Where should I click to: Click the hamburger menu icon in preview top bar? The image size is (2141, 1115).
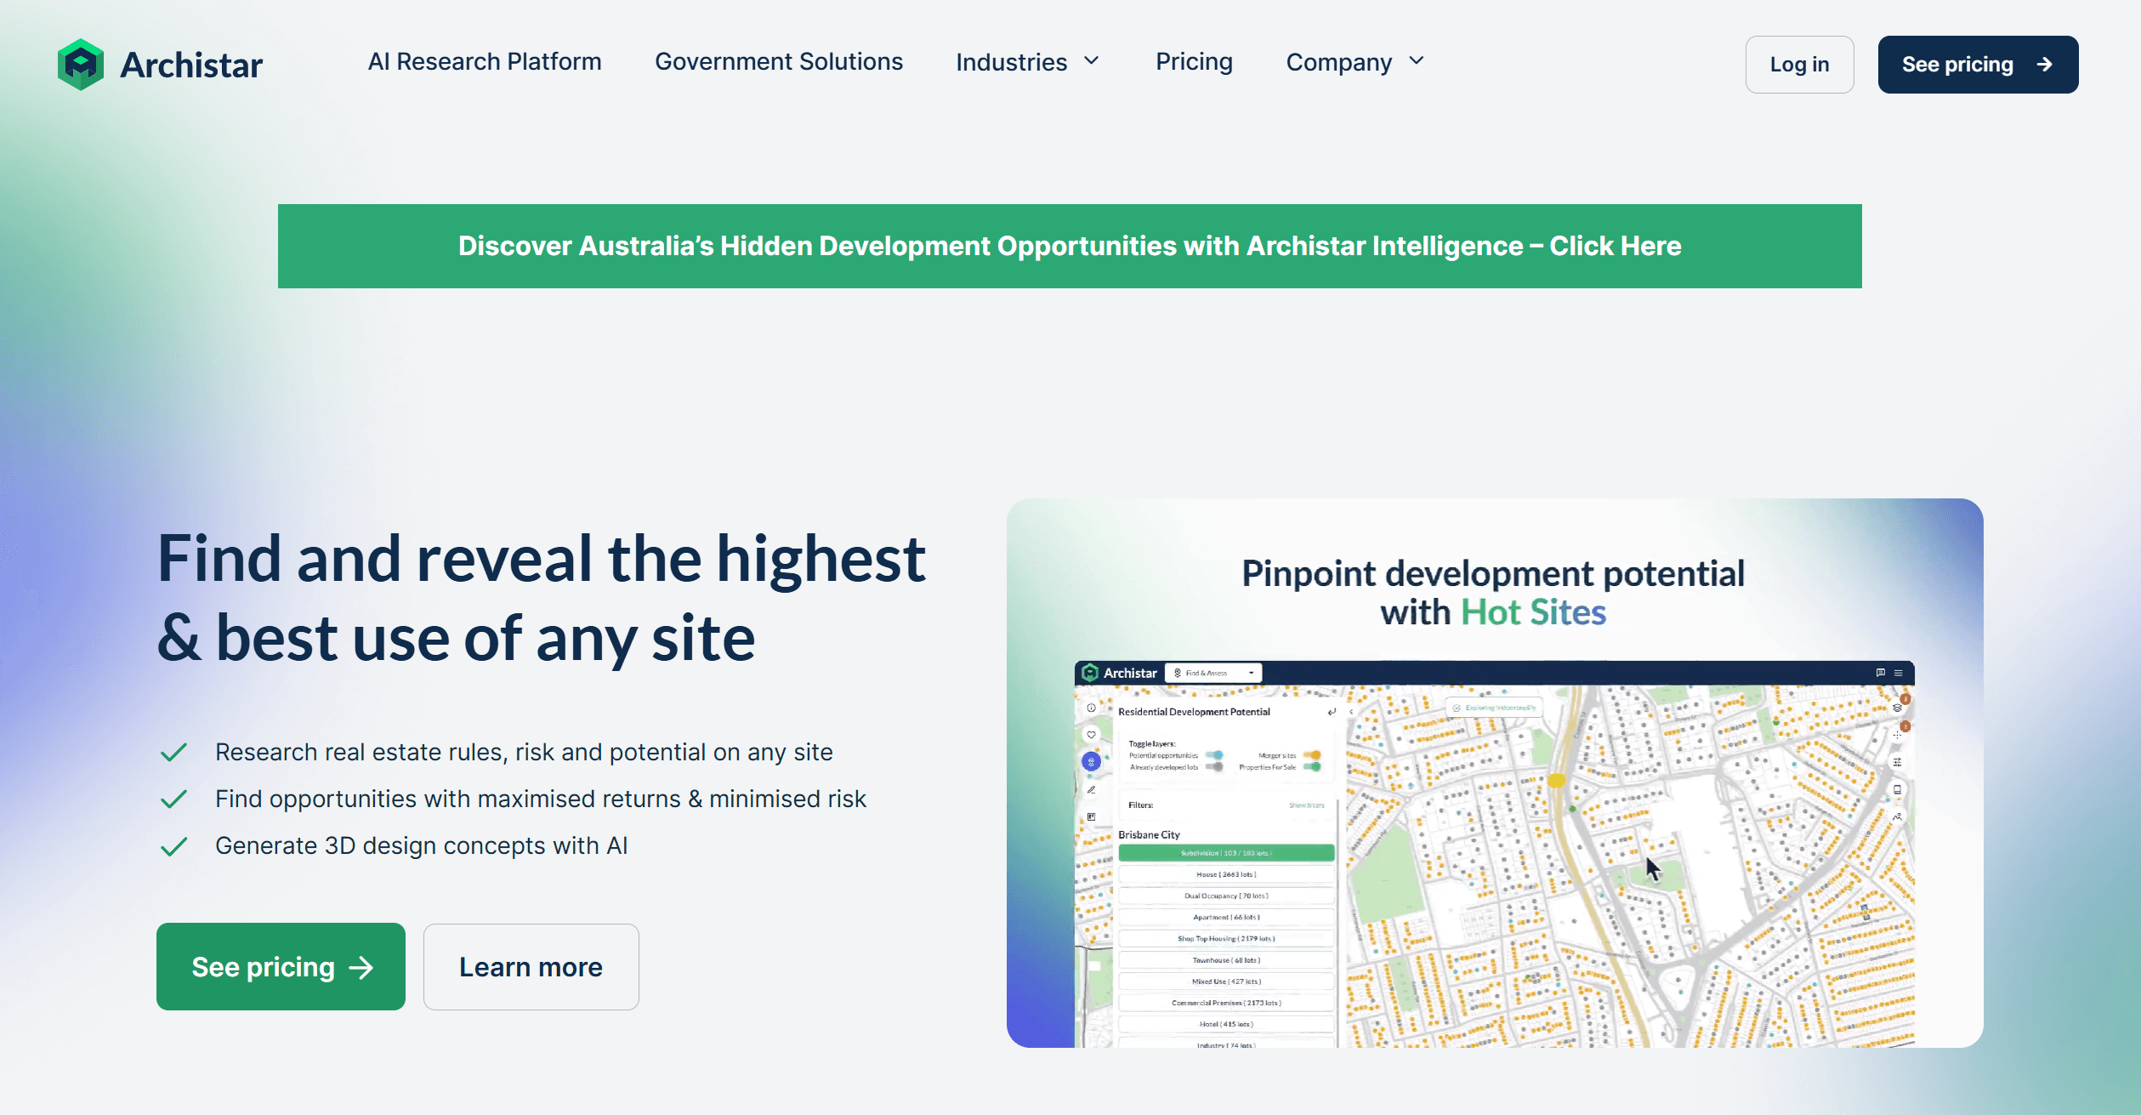point(1898,673)
